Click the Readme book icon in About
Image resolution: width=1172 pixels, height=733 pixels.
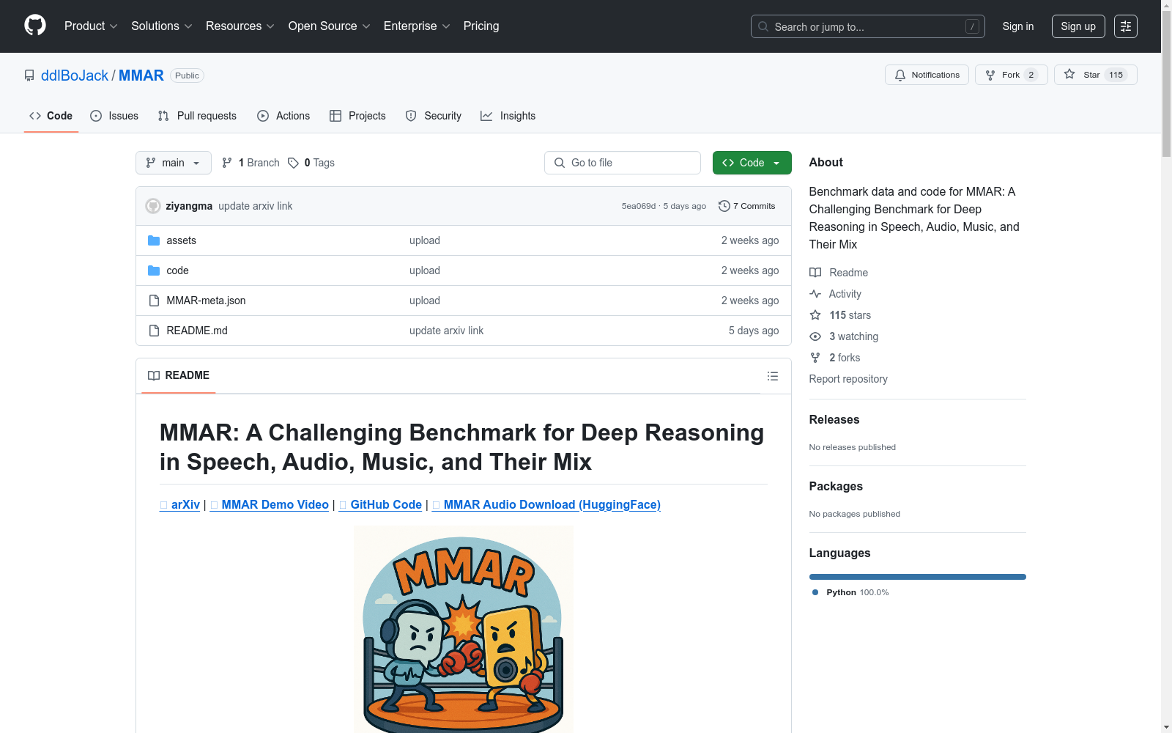click(815, 273)
